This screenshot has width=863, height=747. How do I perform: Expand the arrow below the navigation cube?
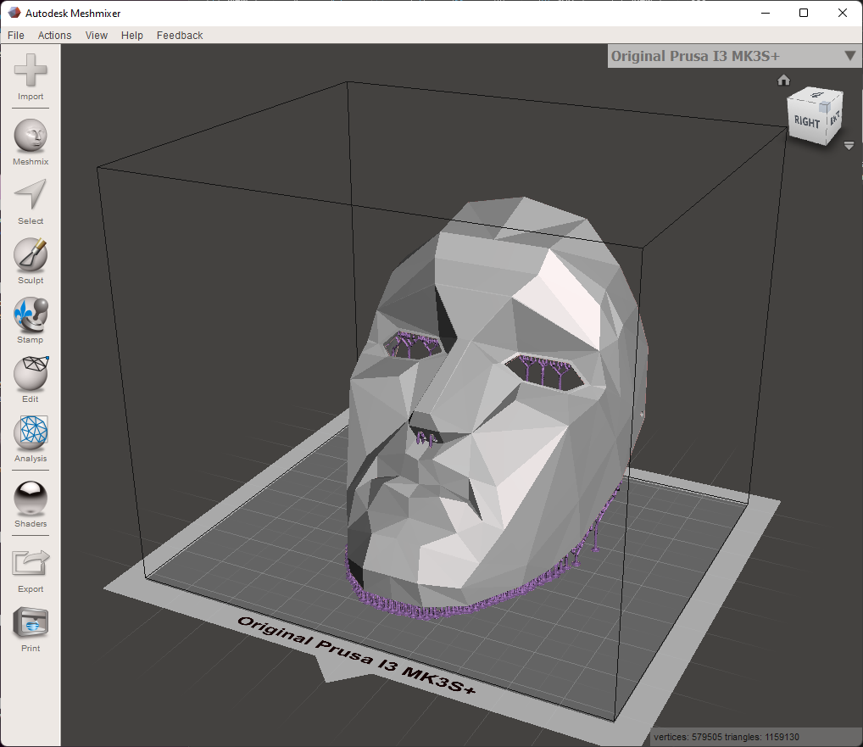(x=849, y=145)
